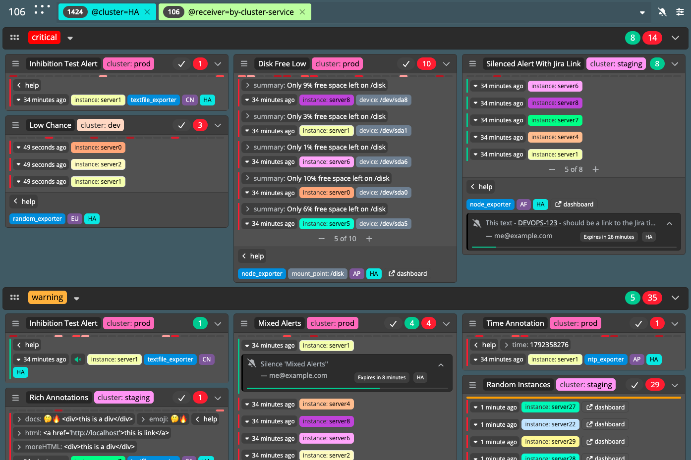Image resolution: width=691 pixels, height=460 pixels.
Task: Open hamburger menu of Rich Annotations card
Action: (x=15, y=398)
